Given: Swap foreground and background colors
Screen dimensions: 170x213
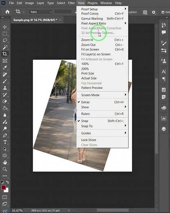Looking at the screenshot, I should (x=7, y=182).
